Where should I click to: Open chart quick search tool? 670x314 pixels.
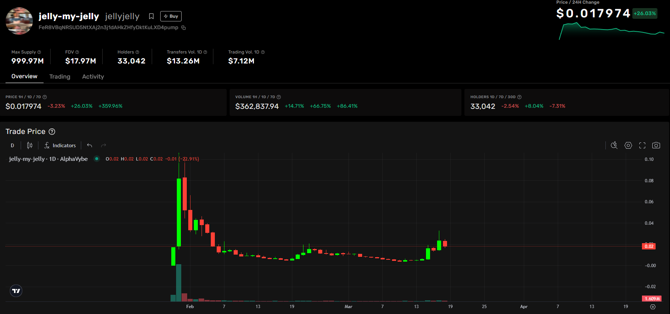[614, 145]
